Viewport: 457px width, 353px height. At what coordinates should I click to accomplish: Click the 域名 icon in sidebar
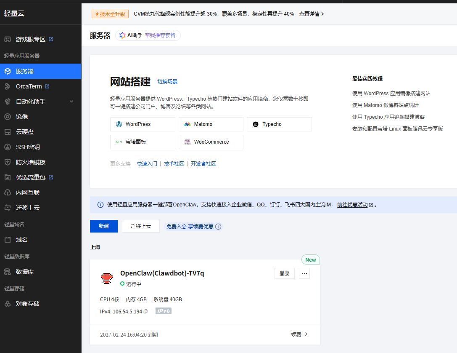click(8, 240)
